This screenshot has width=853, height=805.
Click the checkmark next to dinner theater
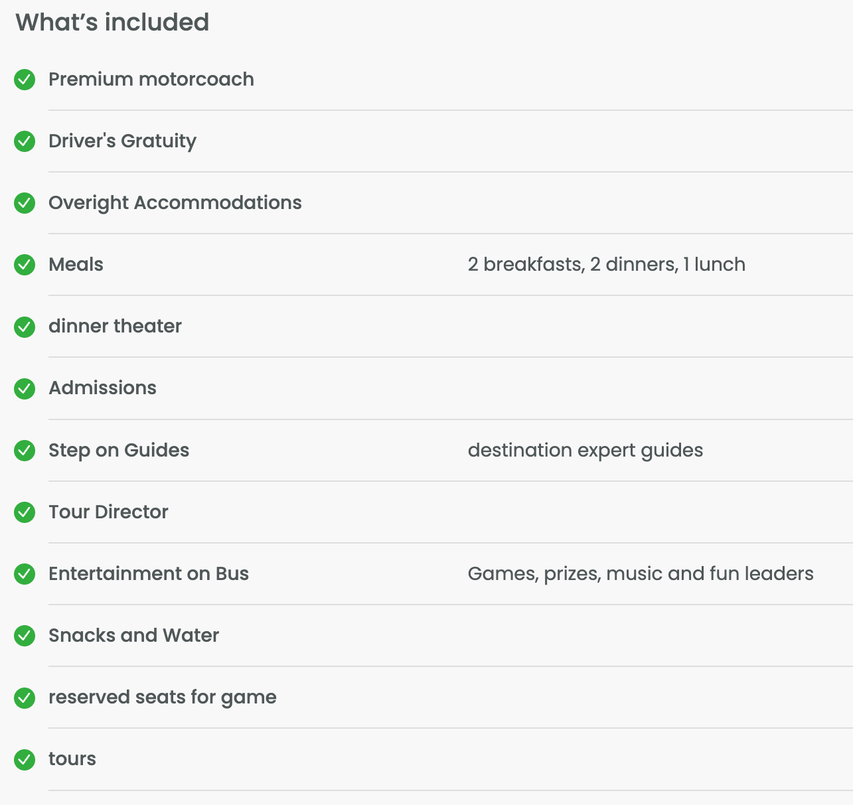point(25,327)
